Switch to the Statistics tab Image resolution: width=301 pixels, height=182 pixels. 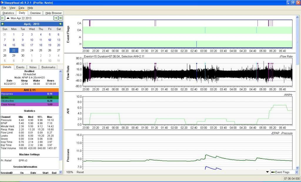tap(8, 13)
